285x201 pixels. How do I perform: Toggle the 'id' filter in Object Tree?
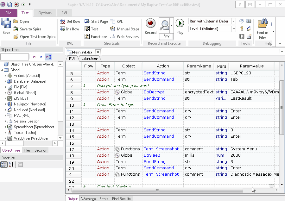[34, 57]
